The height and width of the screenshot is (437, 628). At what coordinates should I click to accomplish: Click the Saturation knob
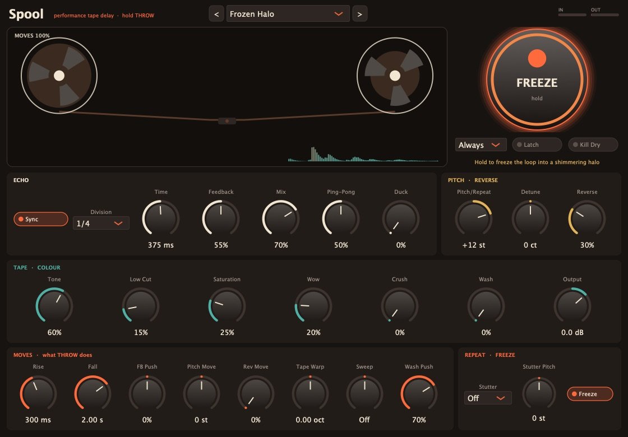227,306
